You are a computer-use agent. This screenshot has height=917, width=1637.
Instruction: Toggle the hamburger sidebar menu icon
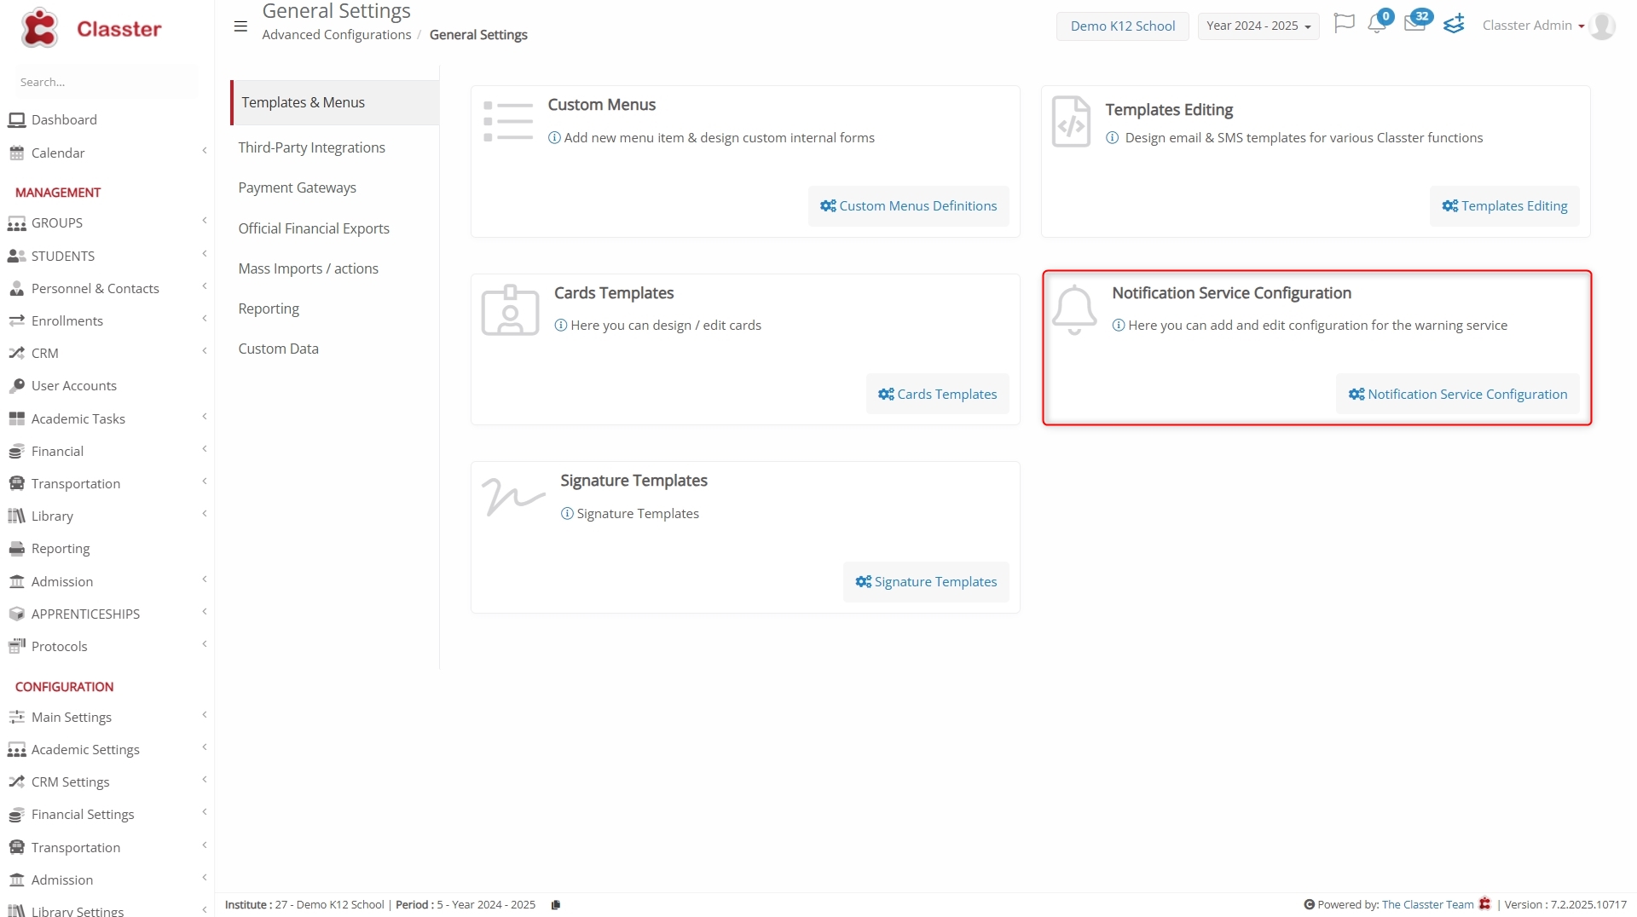[x=240, y=26]
